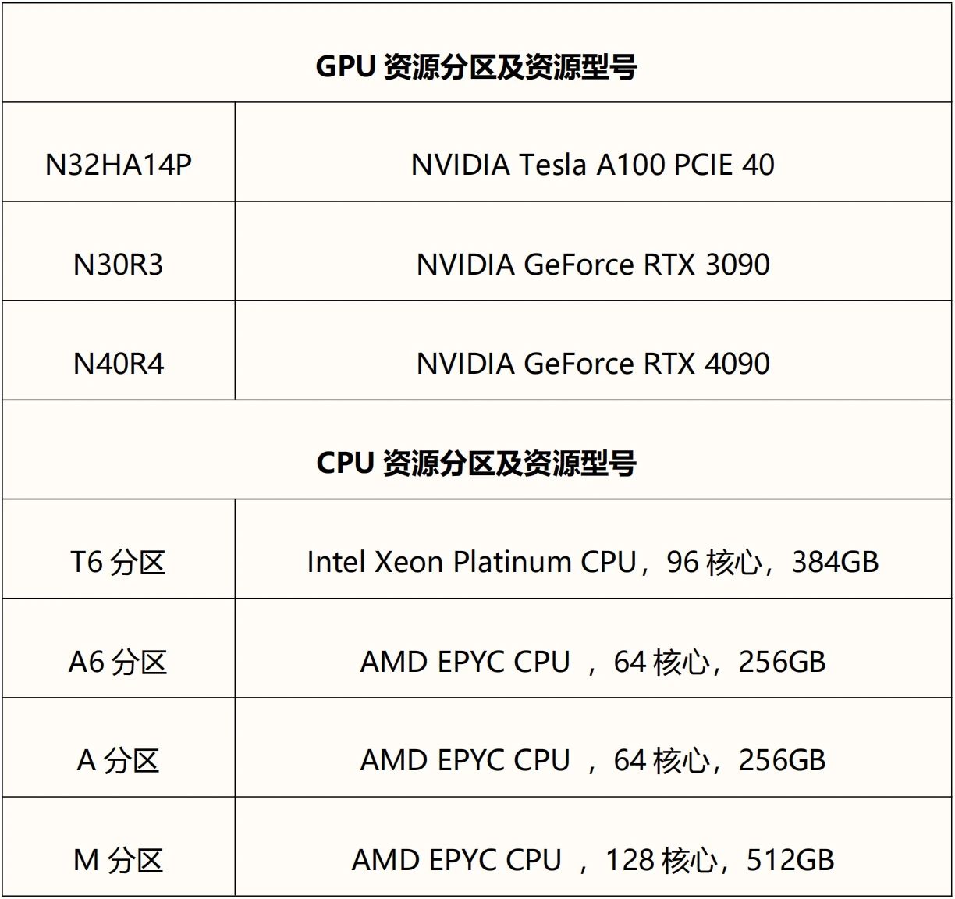This screenshot has height=899, width=955.
Task: Click the 384GB memory value
Action: 835,562
